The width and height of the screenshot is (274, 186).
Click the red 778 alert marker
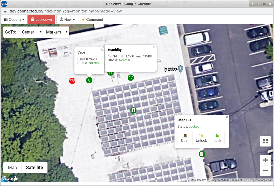[x=72, y=81]
